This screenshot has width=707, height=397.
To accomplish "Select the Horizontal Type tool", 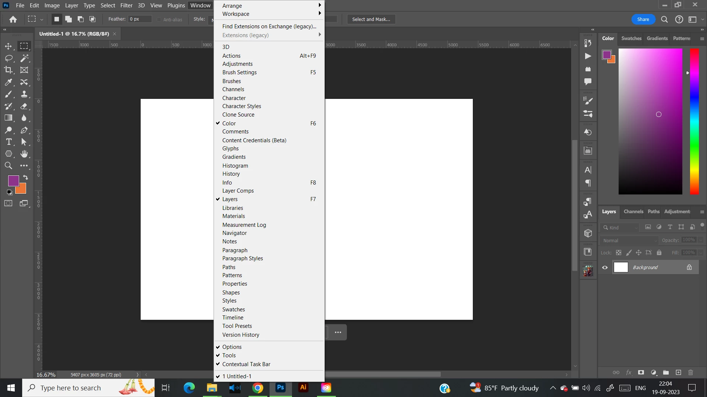I will [x=8, y=142].
